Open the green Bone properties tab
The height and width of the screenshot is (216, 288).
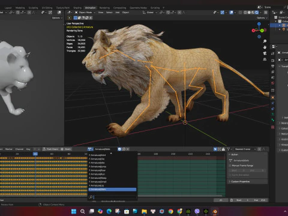pyautogui.click(x=272, y=120)
